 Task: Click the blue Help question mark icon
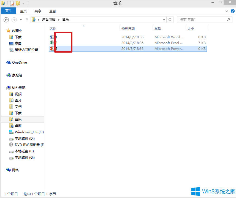tap(233, 11)
